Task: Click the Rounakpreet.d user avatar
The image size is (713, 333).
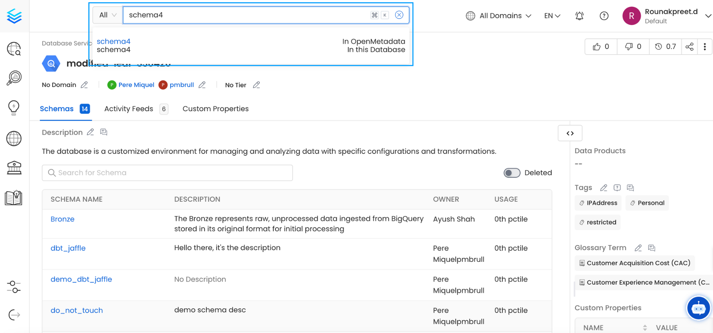Action: [631, 16]
